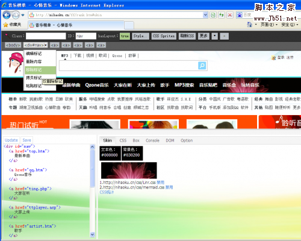Click the CSS Sprites button

pos(164,36)
